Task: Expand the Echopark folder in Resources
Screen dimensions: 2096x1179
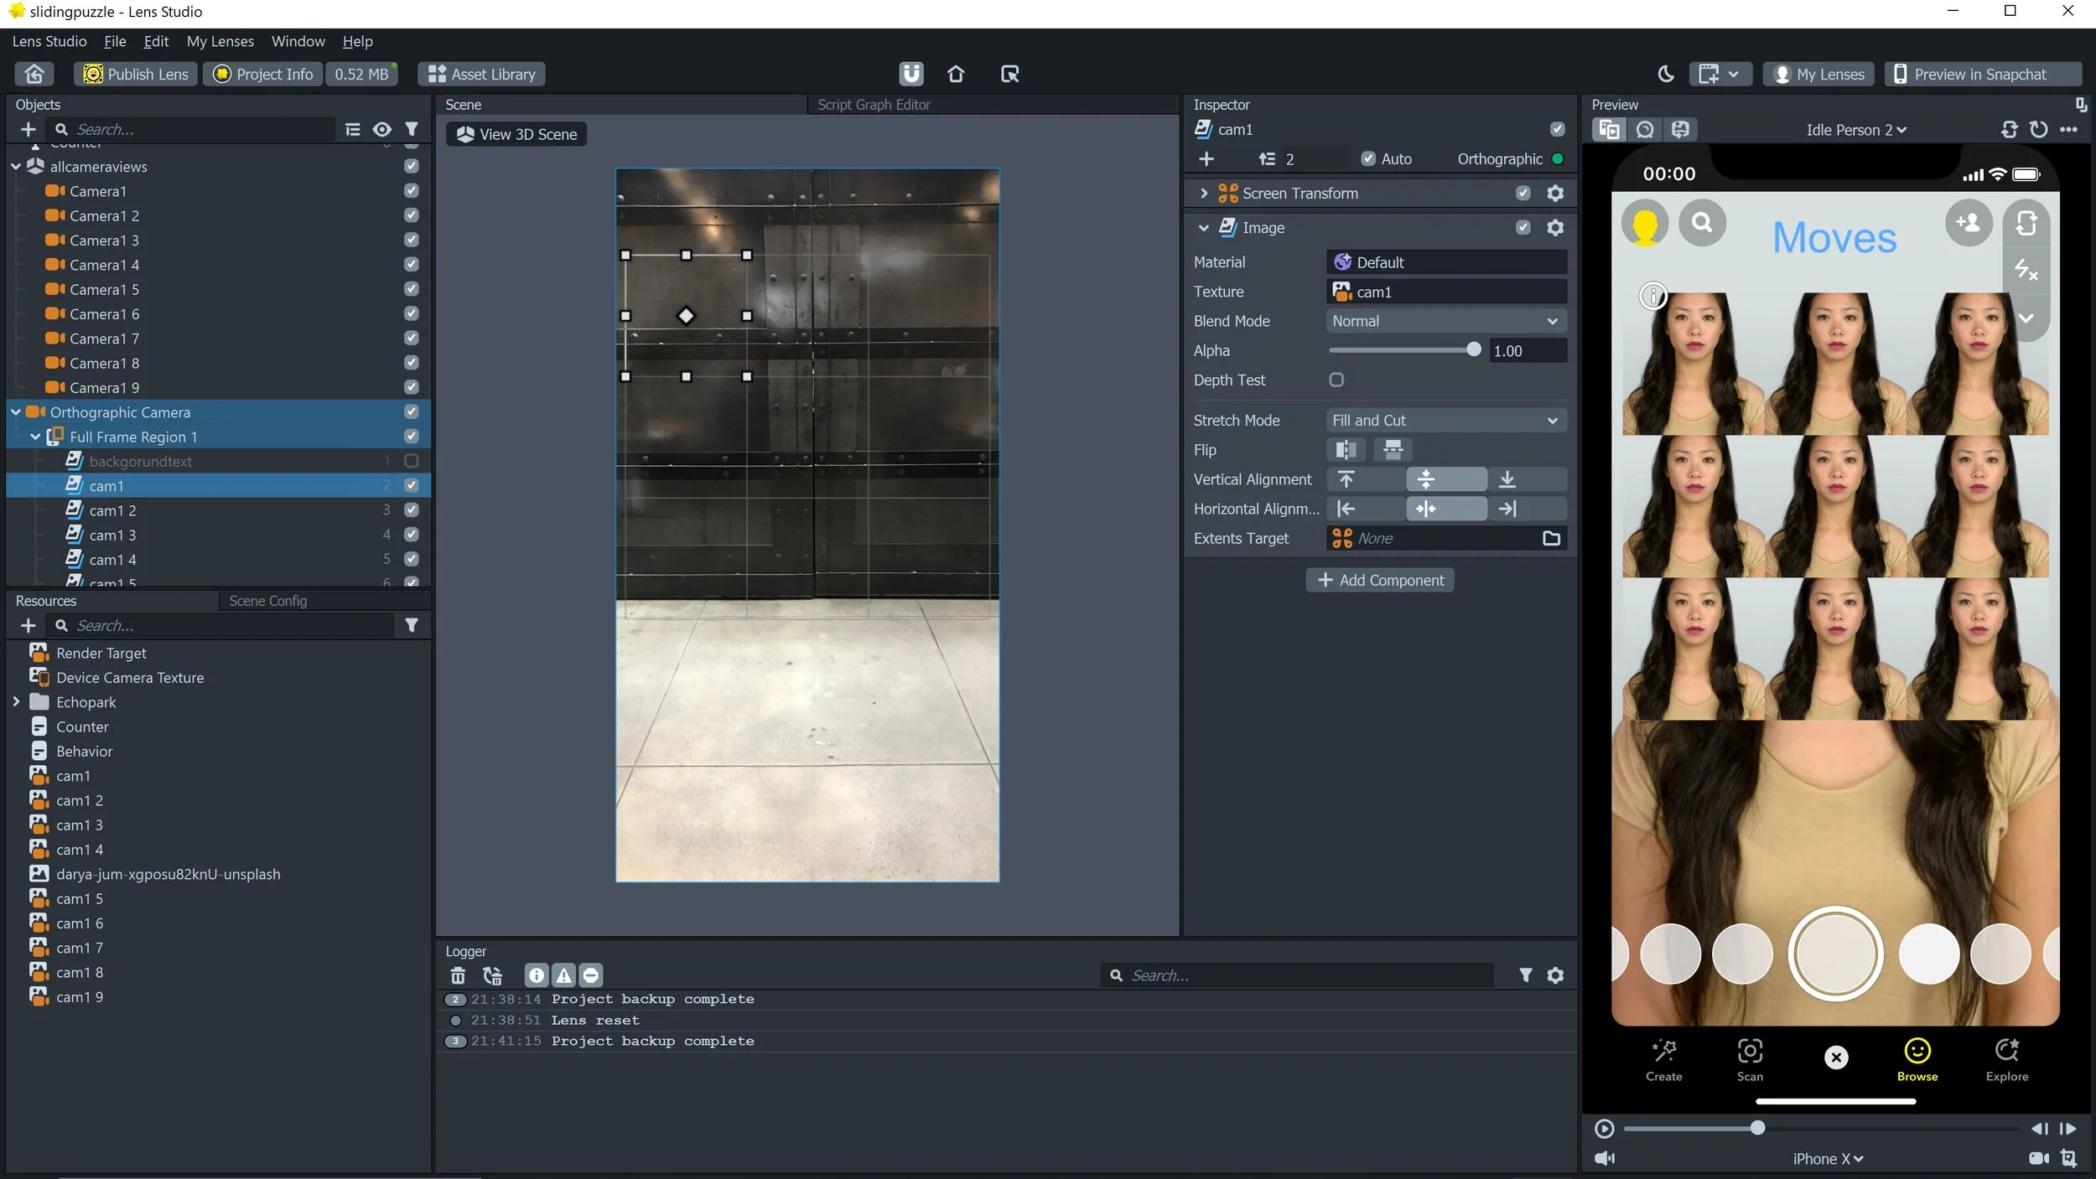Action: [16, 702]
